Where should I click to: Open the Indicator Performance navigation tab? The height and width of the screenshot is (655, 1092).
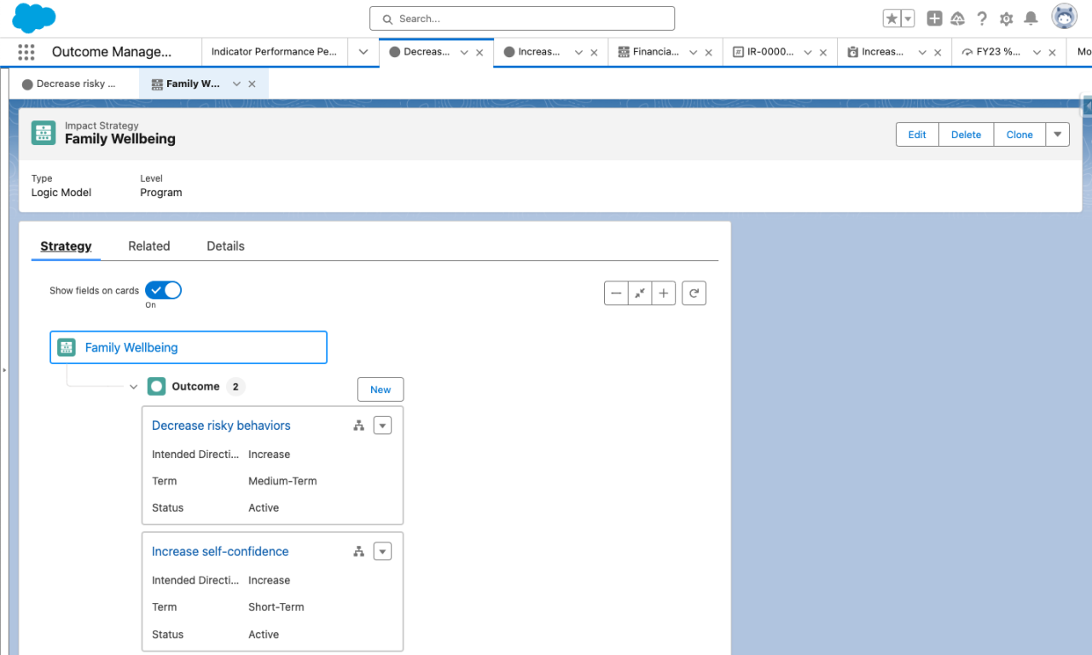pos(274,52)
